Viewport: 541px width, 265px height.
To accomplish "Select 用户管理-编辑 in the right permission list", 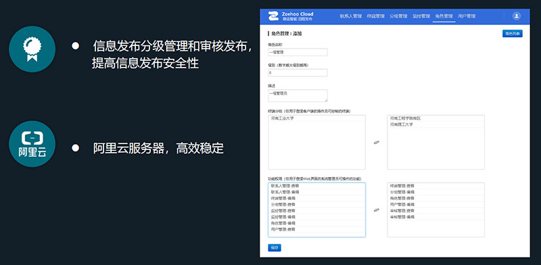I will (x=436, y=205).
